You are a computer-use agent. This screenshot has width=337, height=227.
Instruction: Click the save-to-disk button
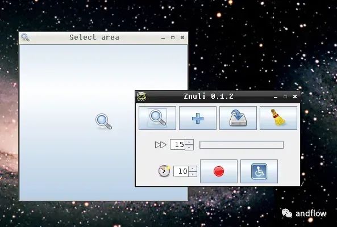click(x=238, y=118)
